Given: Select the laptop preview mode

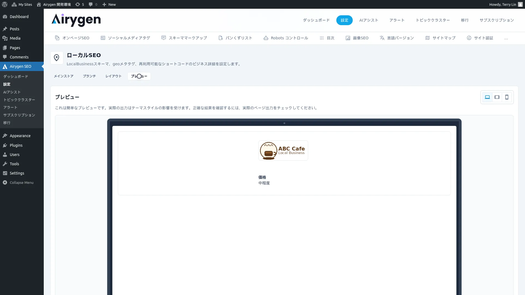Looking at the screenshot, I should [x=487, y=97].
